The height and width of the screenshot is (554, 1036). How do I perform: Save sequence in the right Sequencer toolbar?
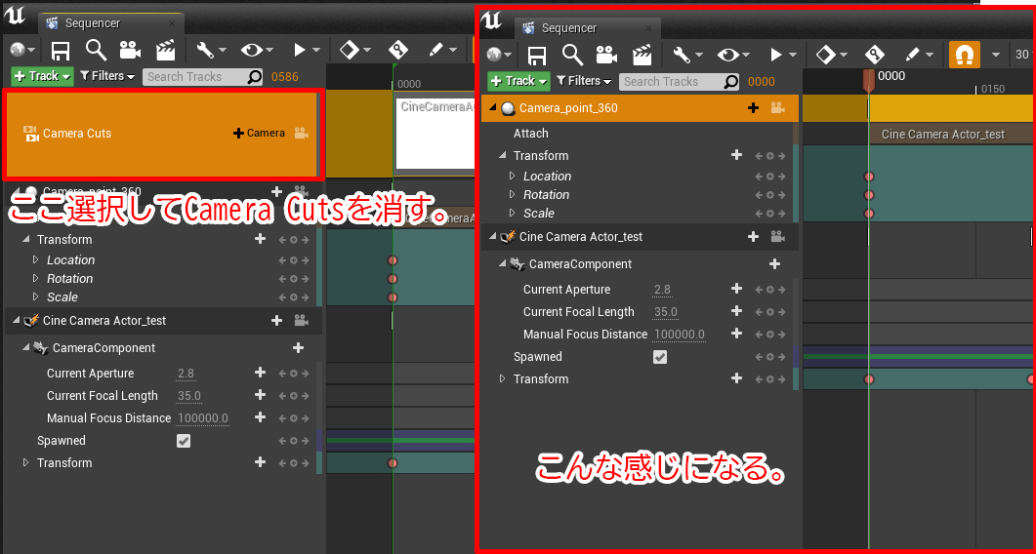[537, 55]
